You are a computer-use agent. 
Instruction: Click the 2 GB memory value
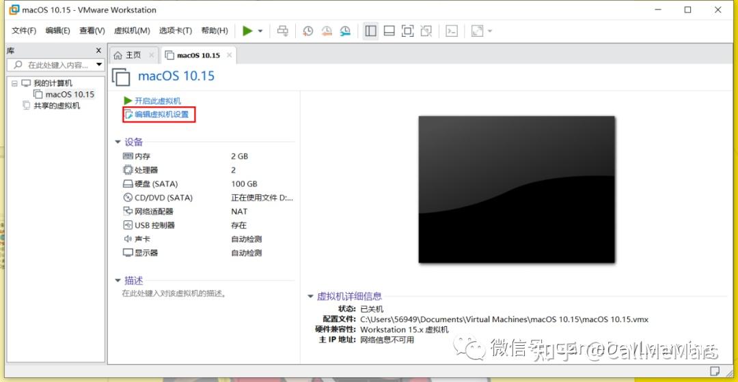pos(240,156)
